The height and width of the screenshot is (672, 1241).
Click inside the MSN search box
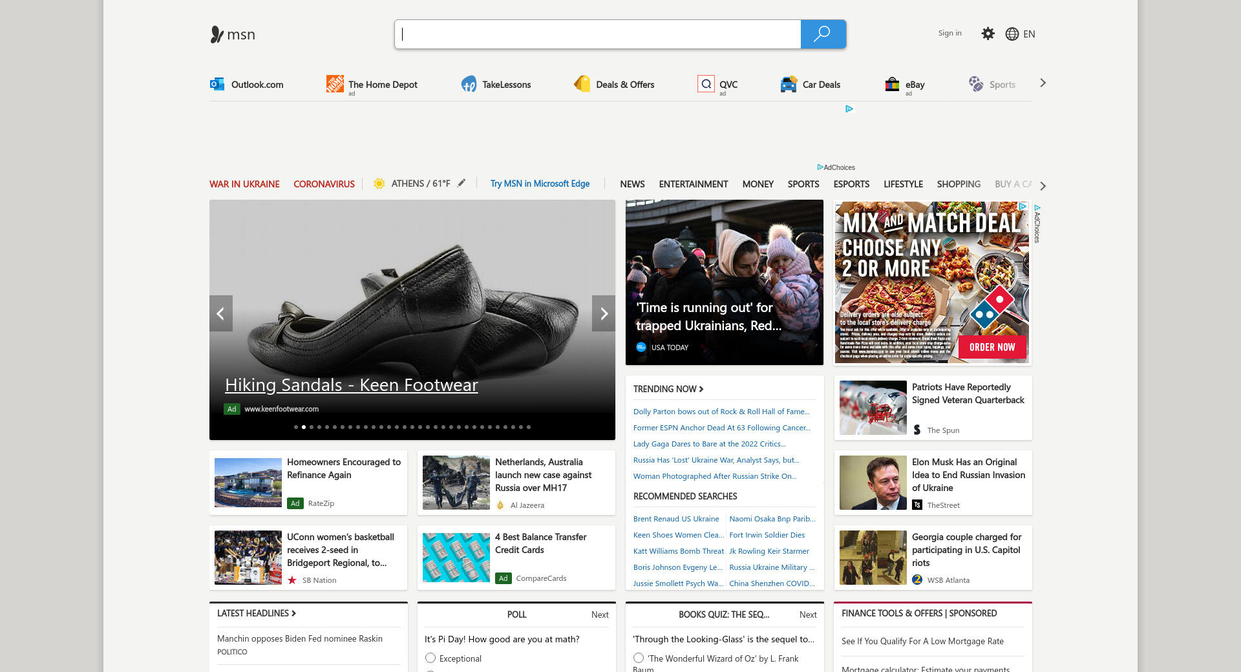coord(598,34)
